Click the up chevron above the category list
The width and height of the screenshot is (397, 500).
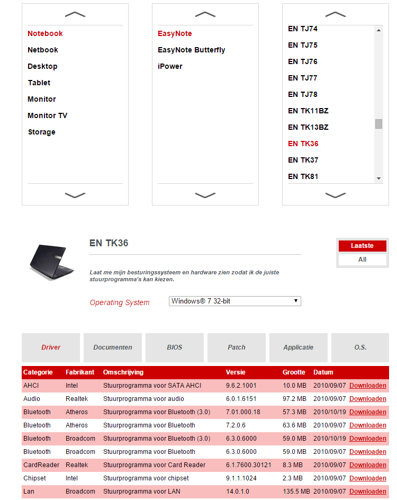(75, 14)
